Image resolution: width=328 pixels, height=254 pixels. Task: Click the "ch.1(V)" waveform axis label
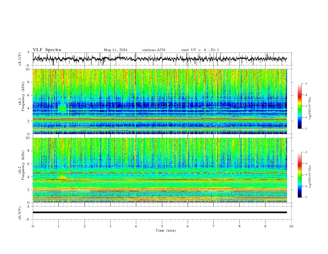pos(20,59)
